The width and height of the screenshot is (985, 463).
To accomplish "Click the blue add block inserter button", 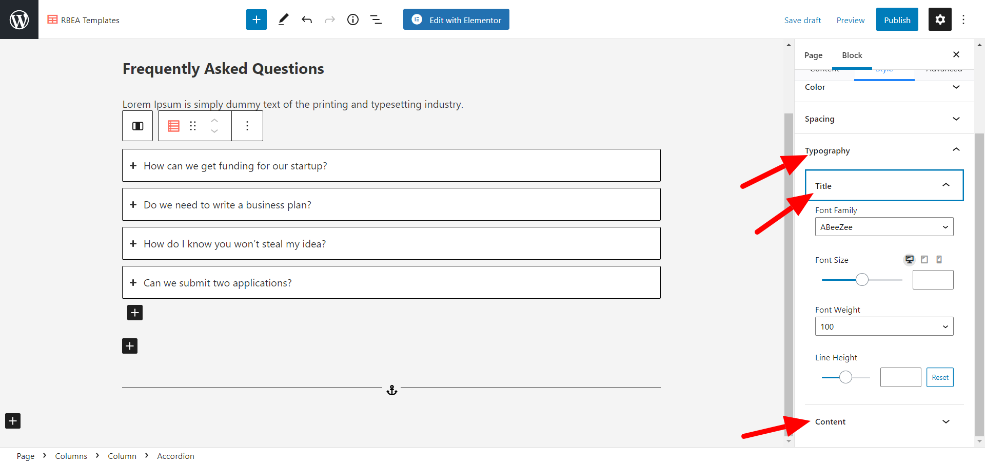I will (x=257, y=20).
